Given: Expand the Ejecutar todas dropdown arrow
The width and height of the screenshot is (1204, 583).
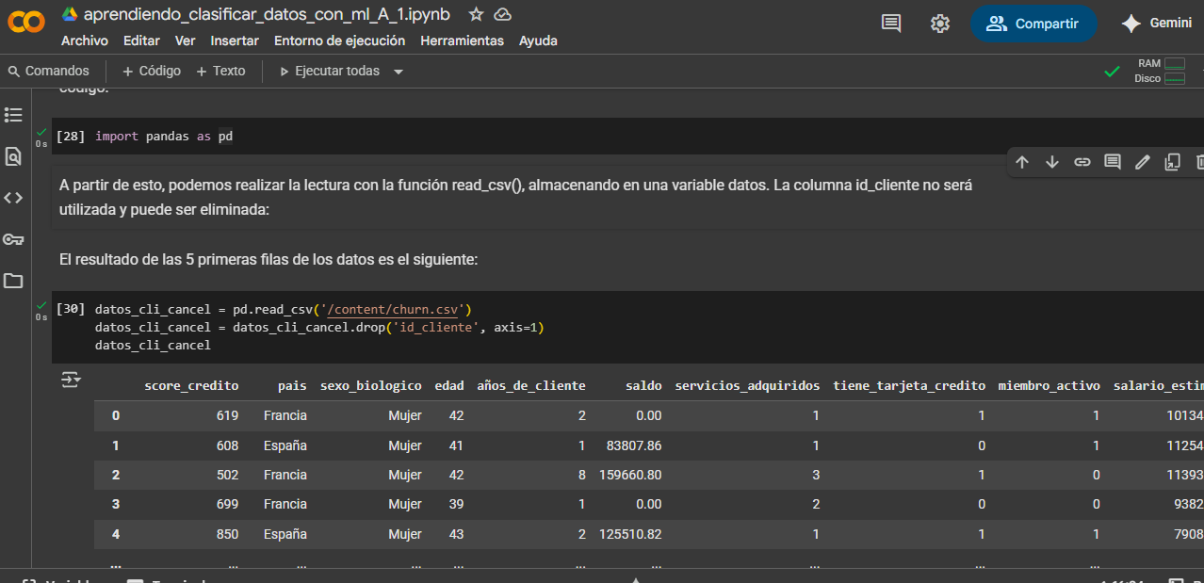Looking at the screenshot, I should [399, 72].
